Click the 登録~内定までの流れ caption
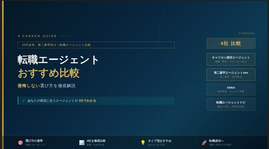This screenshot has width=269, height=149. [220, 145]
